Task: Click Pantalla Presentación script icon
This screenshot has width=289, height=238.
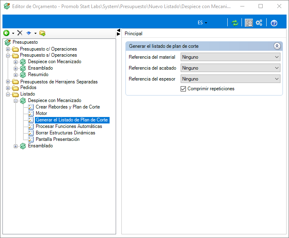Action: (31, 140)
